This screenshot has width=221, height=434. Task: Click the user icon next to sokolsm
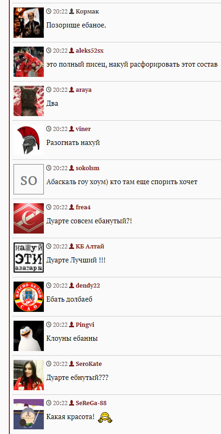click(72, 168)
